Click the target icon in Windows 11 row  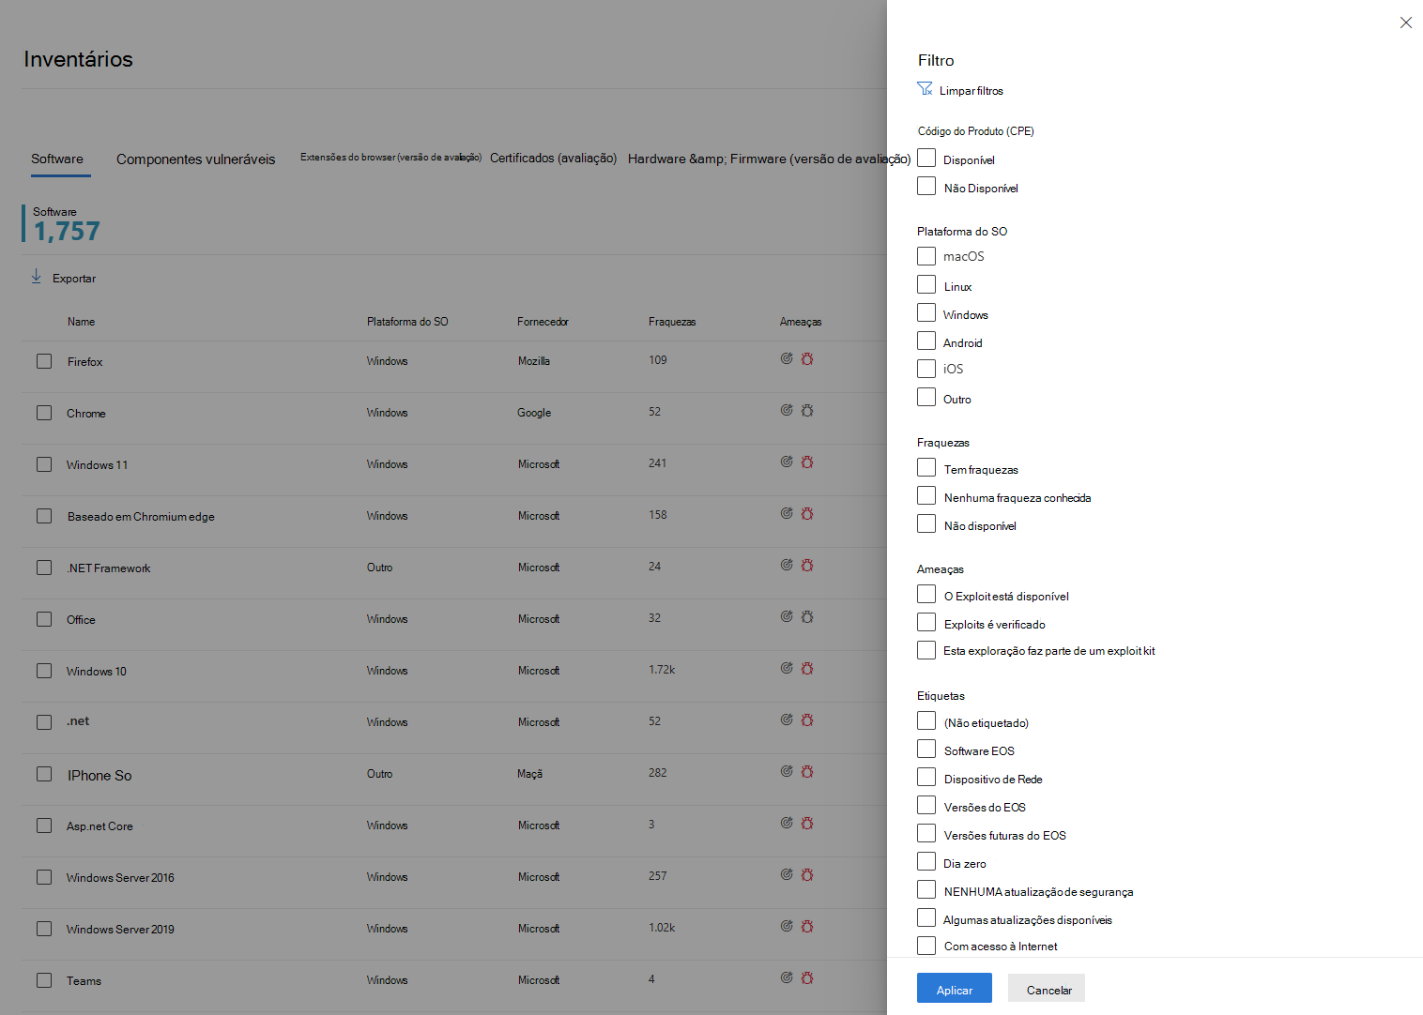(x=787, y=462)
